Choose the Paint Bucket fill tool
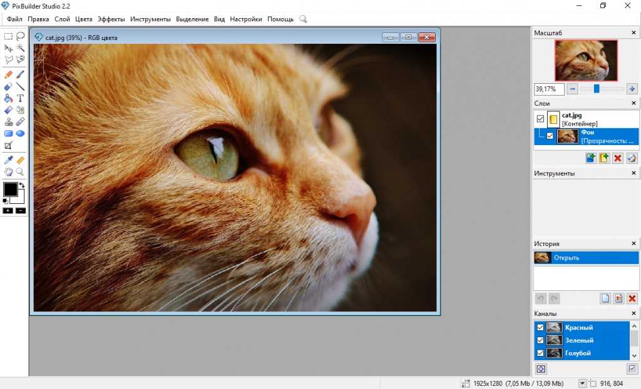The image size is (641, 389). 8,98
